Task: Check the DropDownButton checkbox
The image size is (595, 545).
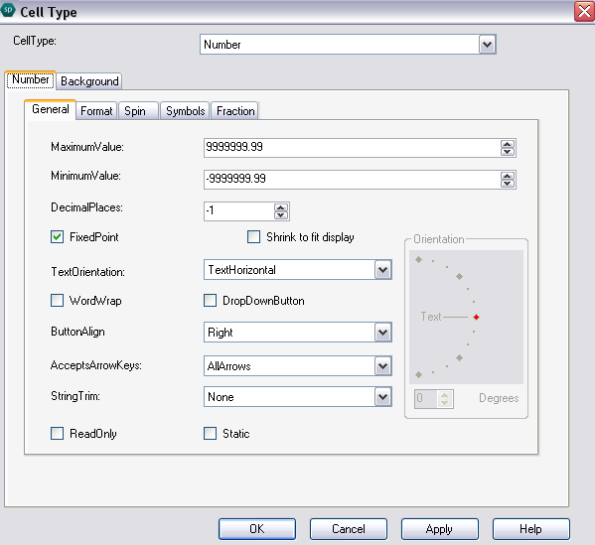Action: (x=210, y=301)
